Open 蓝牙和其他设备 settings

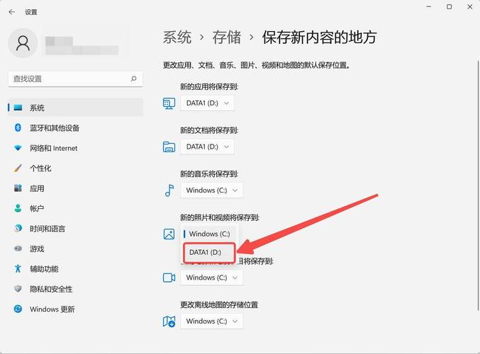click(x=75, y=127)
